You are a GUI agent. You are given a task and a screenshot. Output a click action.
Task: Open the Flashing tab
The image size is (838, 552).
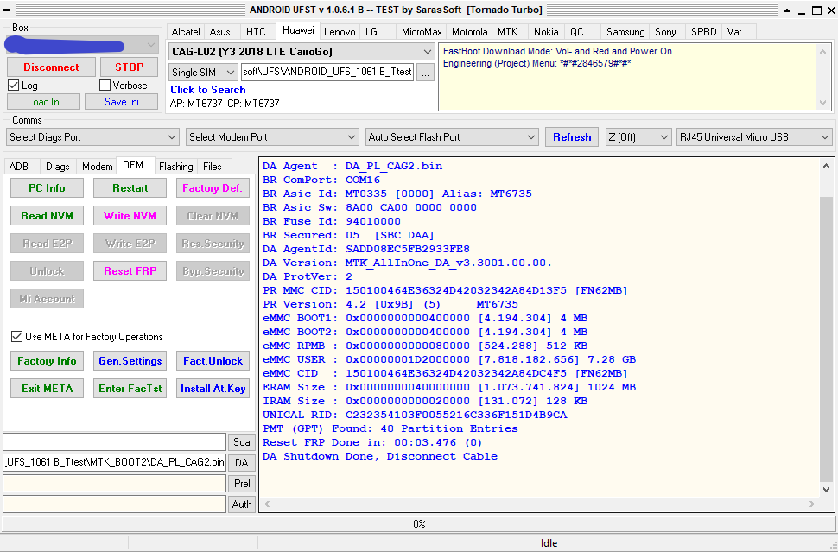176,167
